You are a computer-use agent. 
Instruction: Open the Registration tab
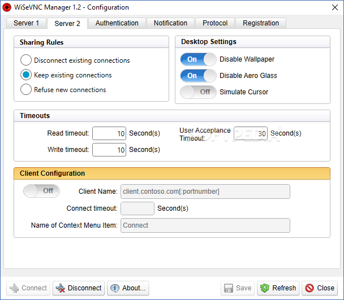[261, 23]
